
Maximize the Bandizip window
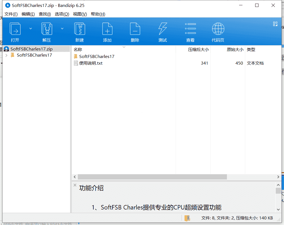point(257,6)
